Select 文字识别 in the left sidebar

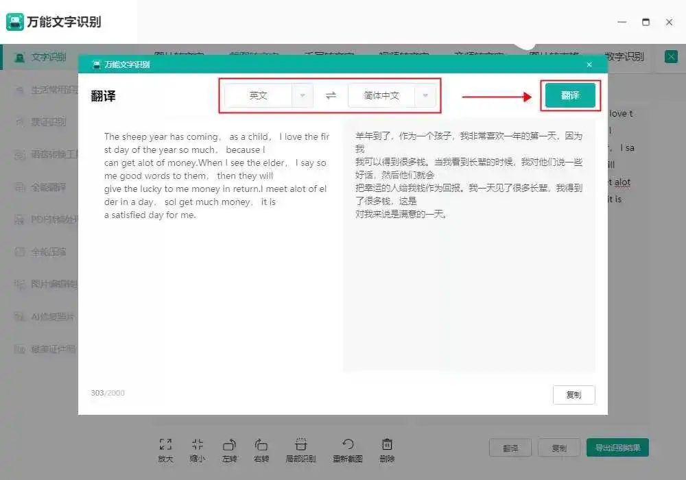point(48,57)
